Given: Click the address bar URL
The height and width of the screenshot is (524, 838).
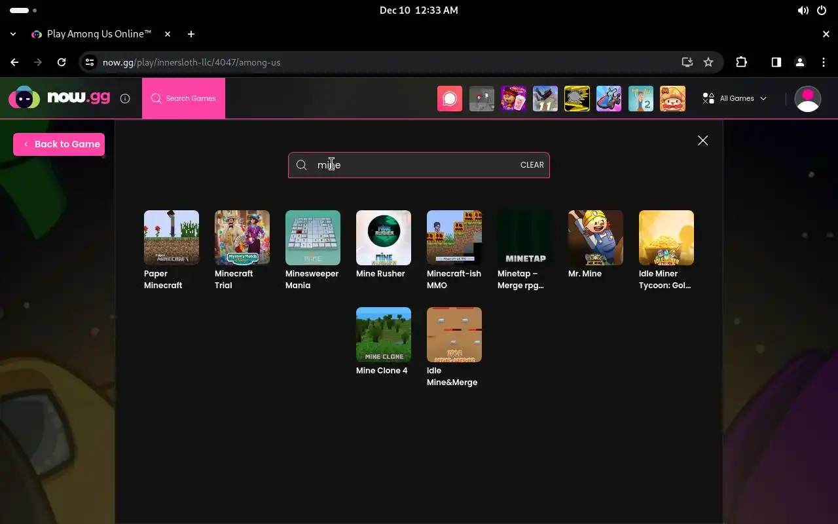Looking at the screenshot, I should pos(191,62).
